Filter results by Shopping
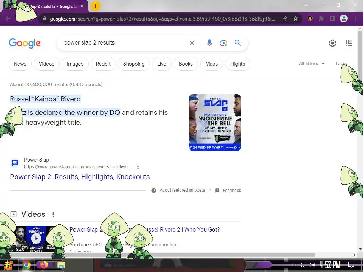This screenshot has width=363, height=272. pos(134,64)
